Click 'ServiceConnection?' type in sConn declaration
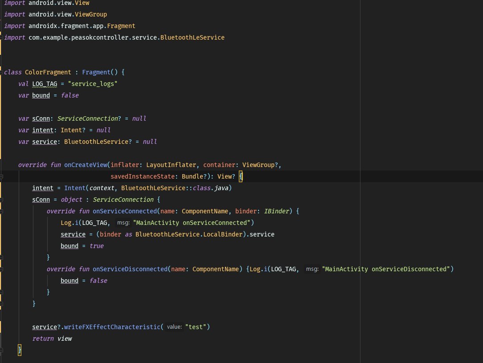The width and height of the screenshot is (483, 363). (x=89, y=118)
